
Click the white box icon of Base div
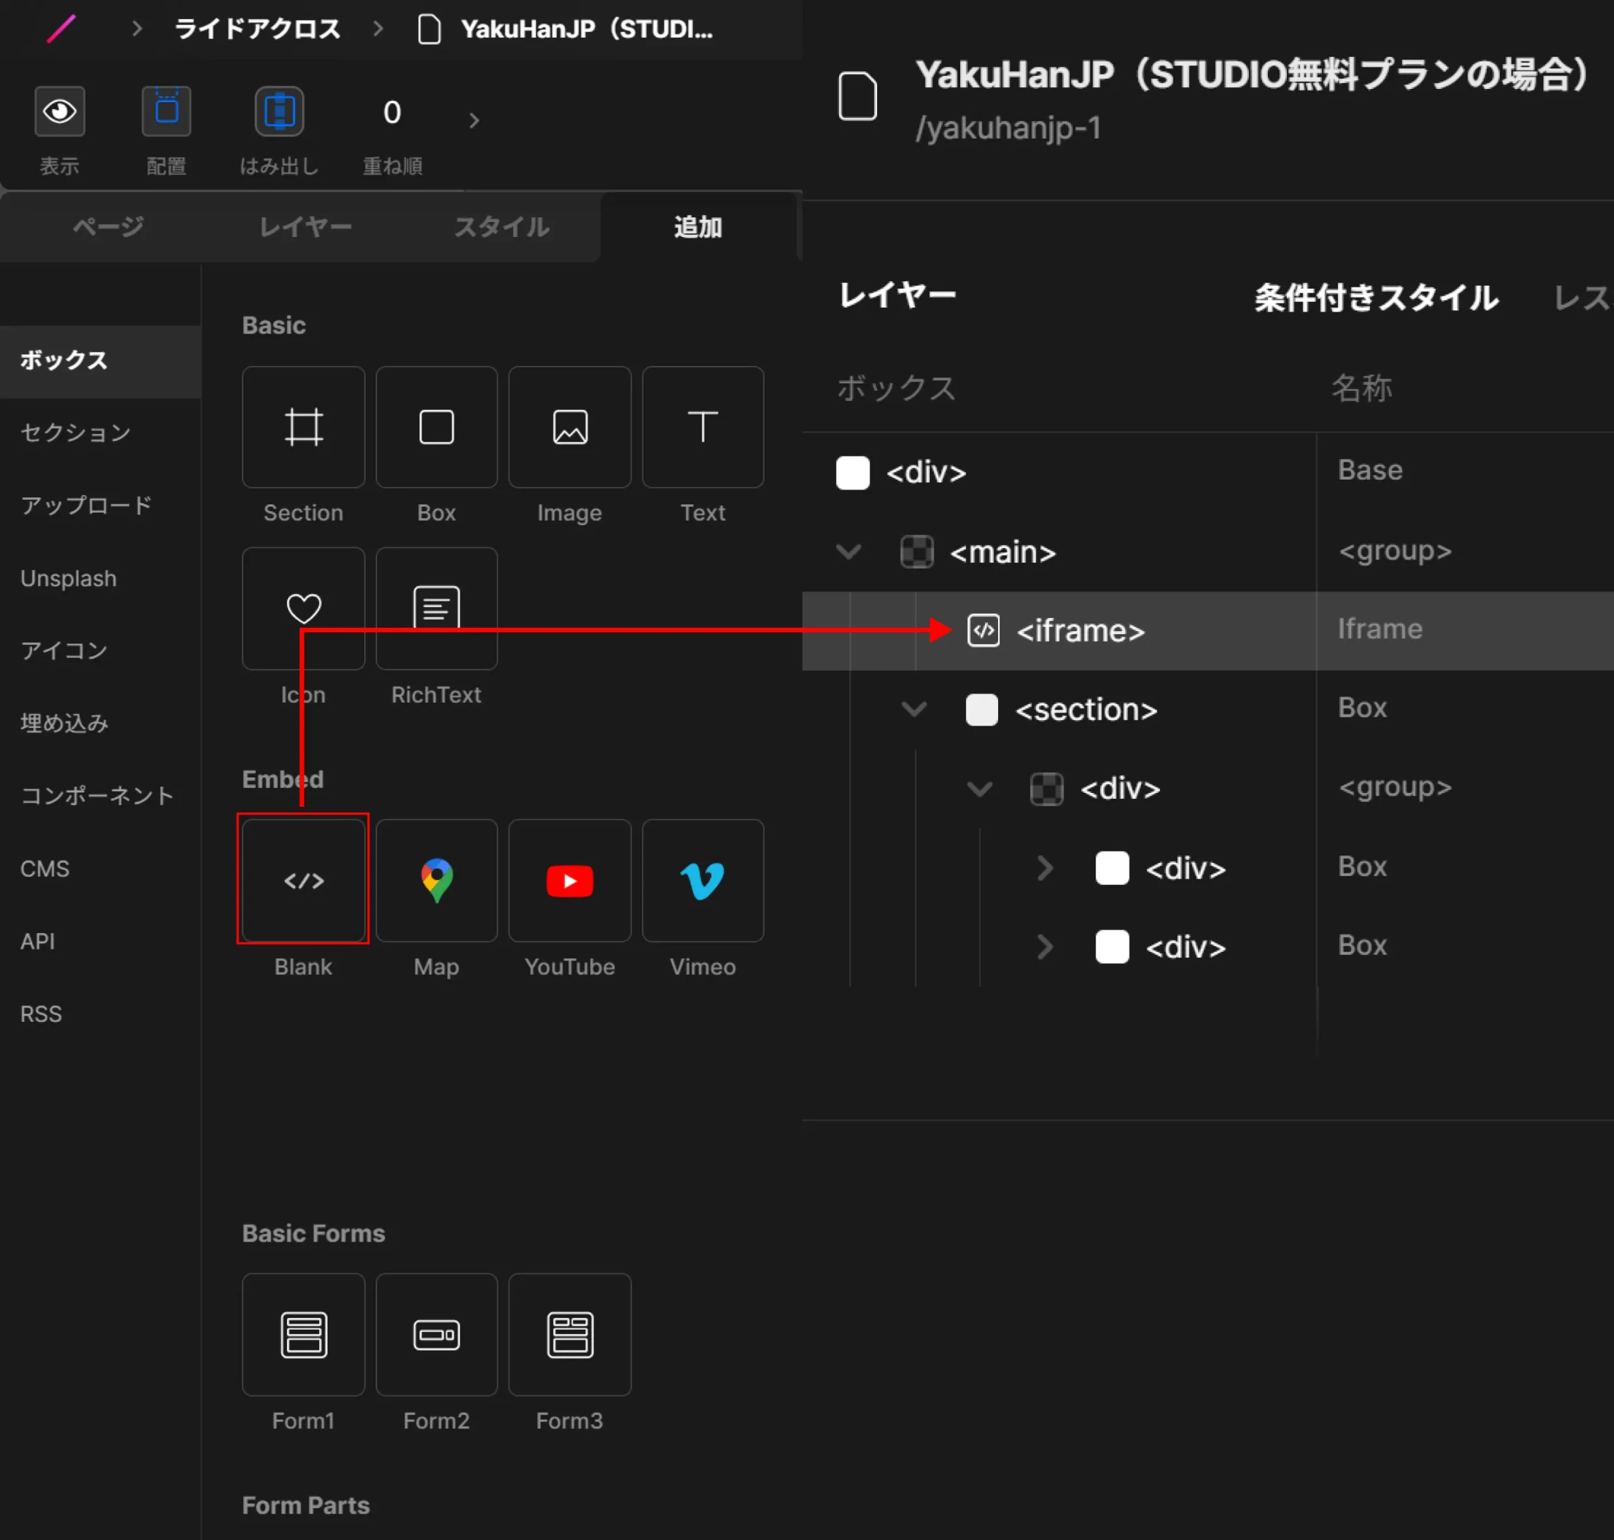852,473
